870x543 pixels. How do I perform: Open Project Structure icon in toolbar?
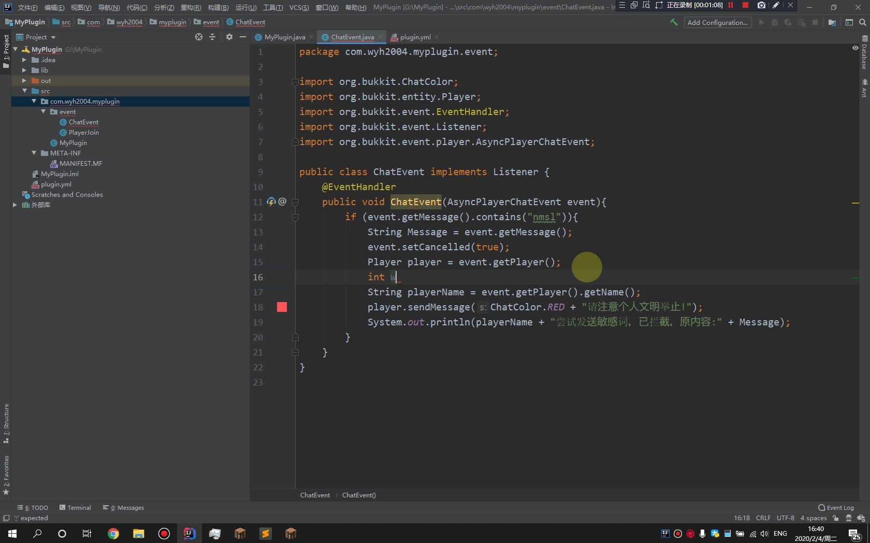tap(832, 22)
